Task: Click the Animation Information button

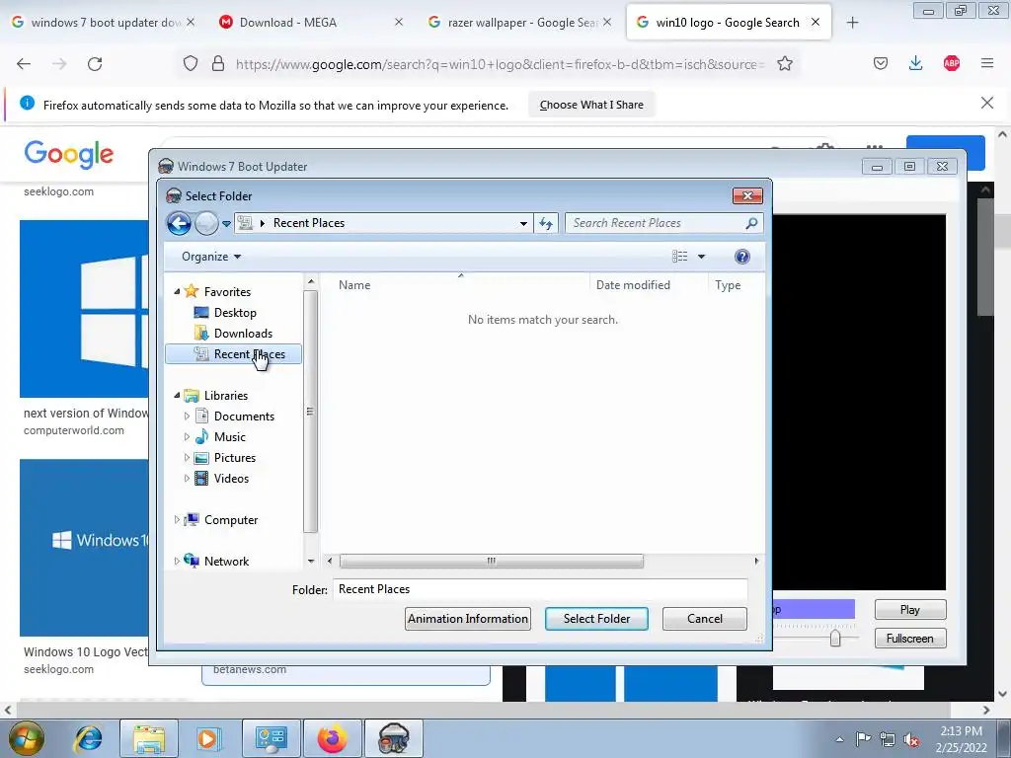Action: (x=468, y=619)
